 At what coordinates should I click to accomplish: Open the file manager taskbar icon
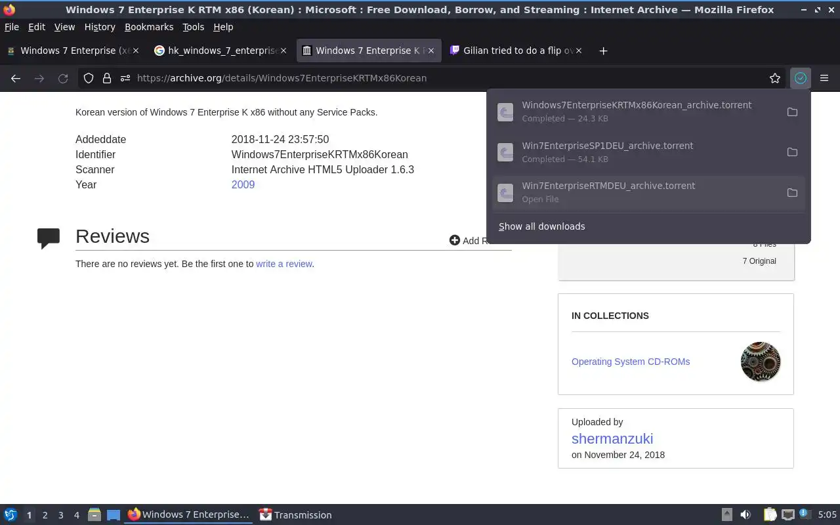coord(94,515)
